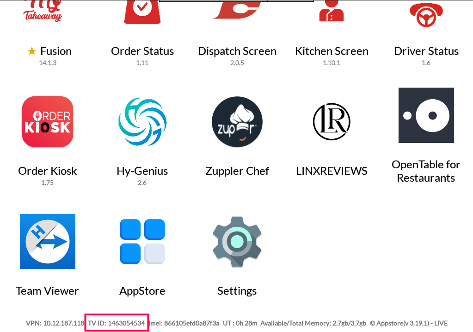Screen dimensions: 473x332
Task: Click the Hy-Genius label
Action: [142, 171]
